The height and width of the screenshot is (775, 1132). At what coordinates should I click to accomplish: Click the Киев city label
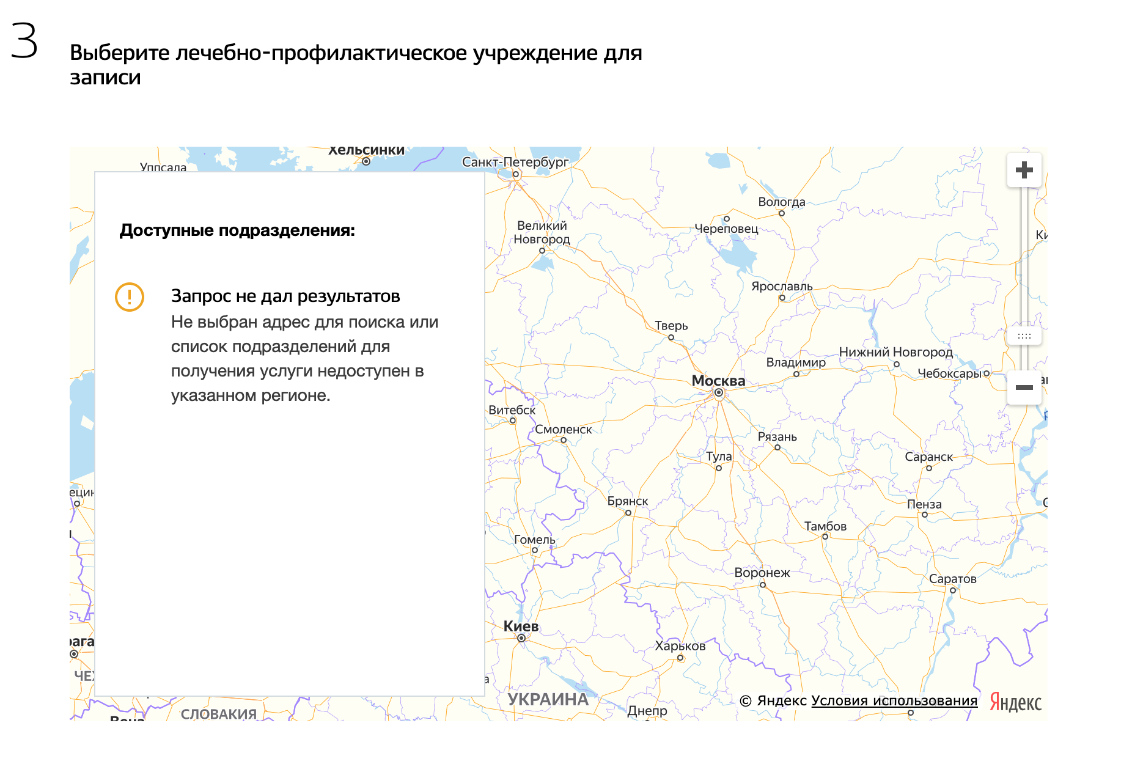point(521,626)
